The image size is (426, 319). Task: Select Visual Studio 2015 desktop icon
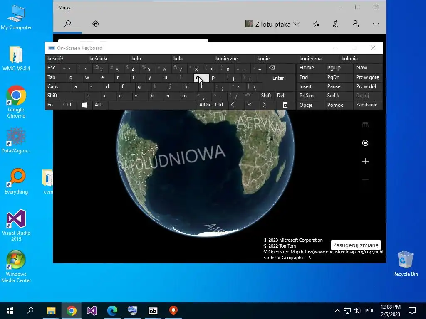tap(16, 226)
